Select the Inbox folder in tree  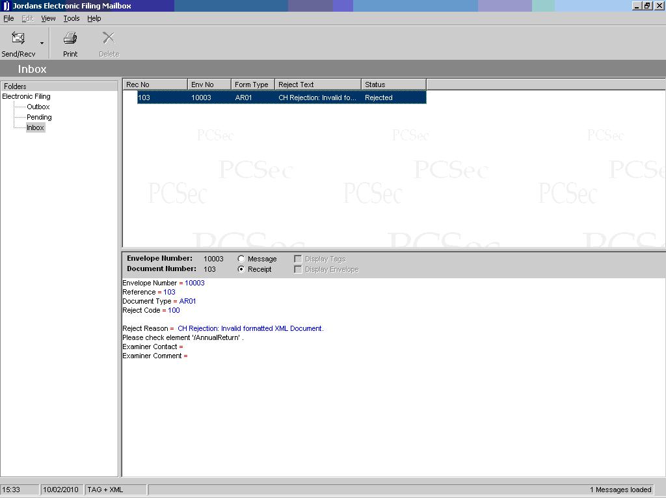click(35, 127)
